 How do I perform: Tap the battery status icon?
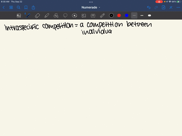[179, 2]
